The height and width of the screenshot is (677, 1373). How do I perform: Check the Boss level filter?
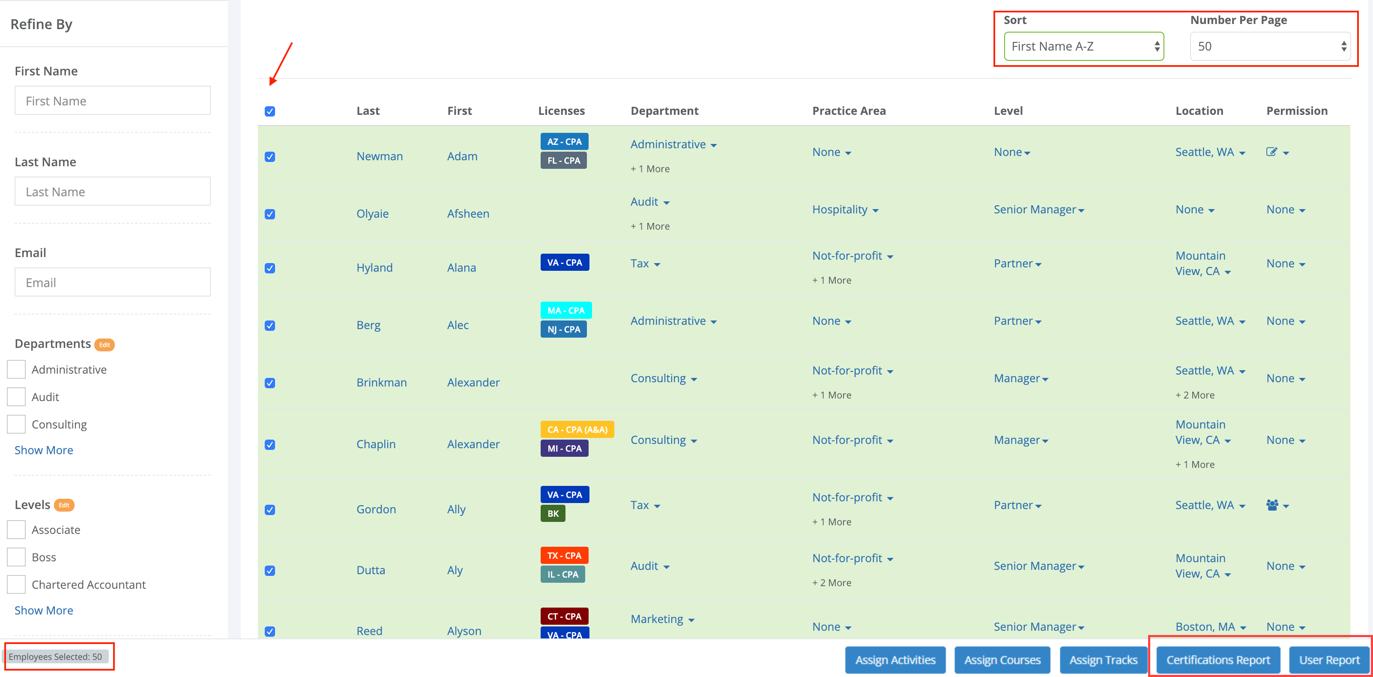pos(16,557)
